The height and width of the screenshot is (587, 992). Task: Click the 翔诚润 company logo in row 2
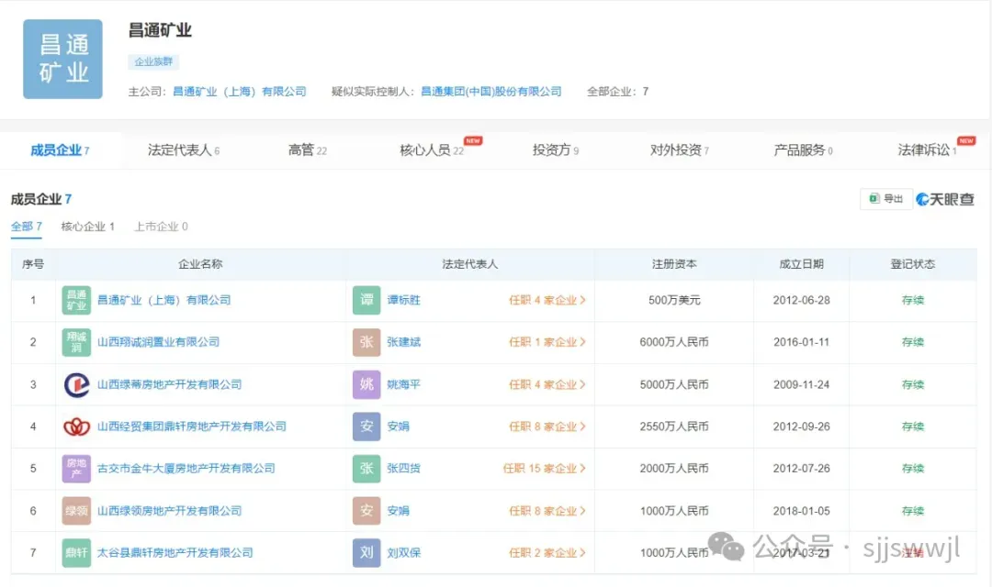point(76,342)
